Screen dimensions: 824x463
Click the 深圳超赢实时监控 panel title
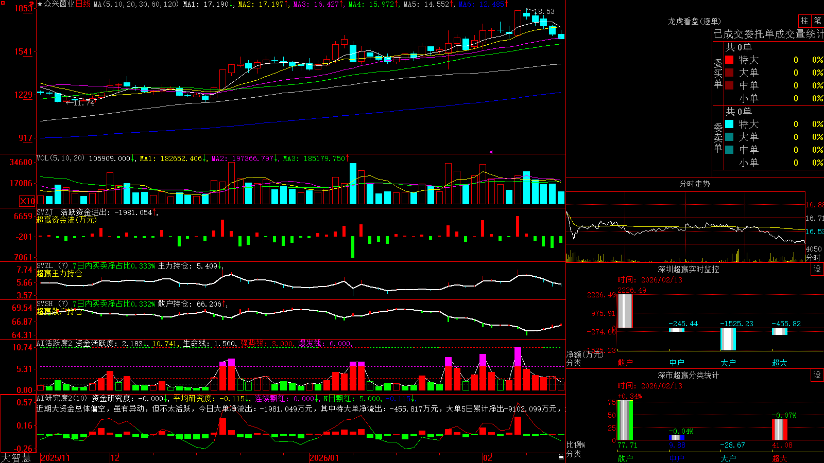tap(689, 269)
